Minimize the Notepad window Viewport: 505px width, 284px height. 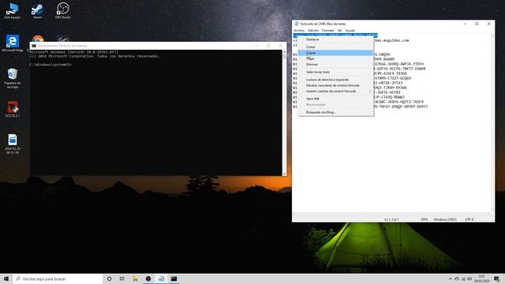465,24
